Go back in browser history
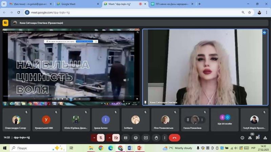Image resolution: width=271 pixels, height=152 pixels. click(x=4, y=12)
